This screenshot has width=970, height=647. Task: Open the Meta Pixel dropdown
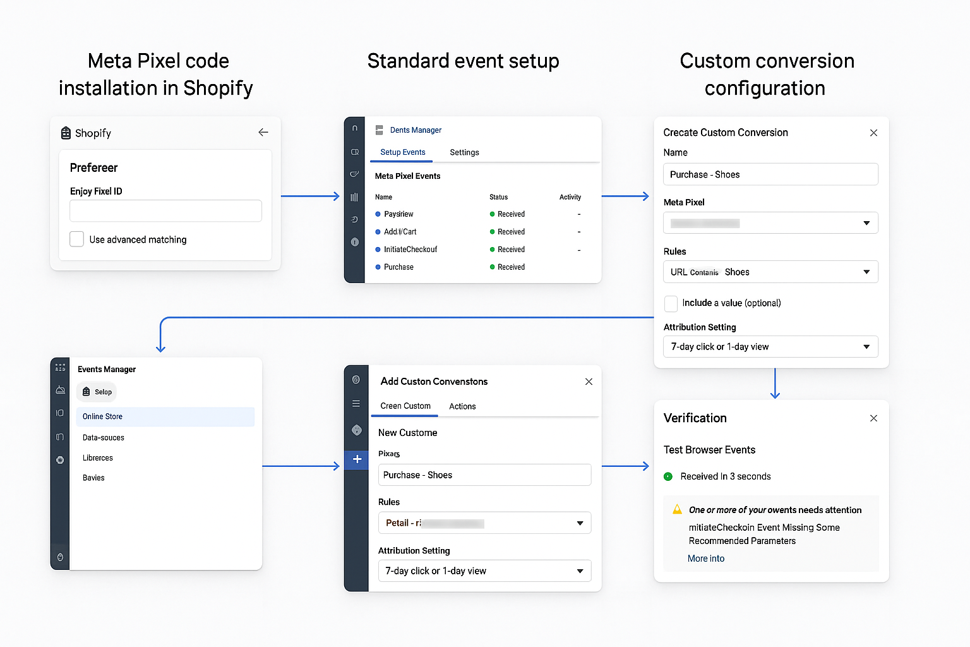click(x=770, y=222)
